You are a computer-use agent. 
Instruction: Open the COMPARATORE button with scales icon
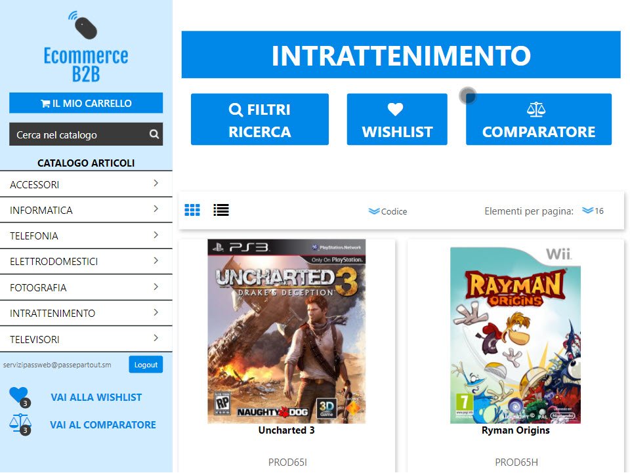(538, 119)
